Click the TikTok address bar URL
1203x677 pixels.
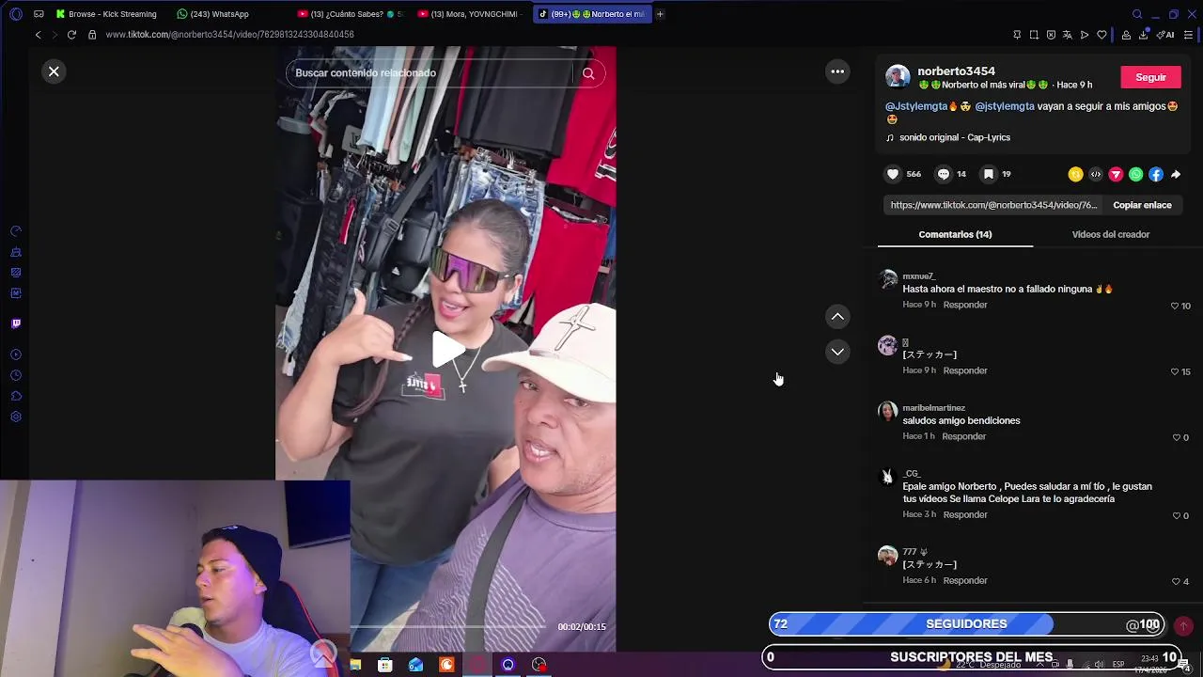coord(229,35)
